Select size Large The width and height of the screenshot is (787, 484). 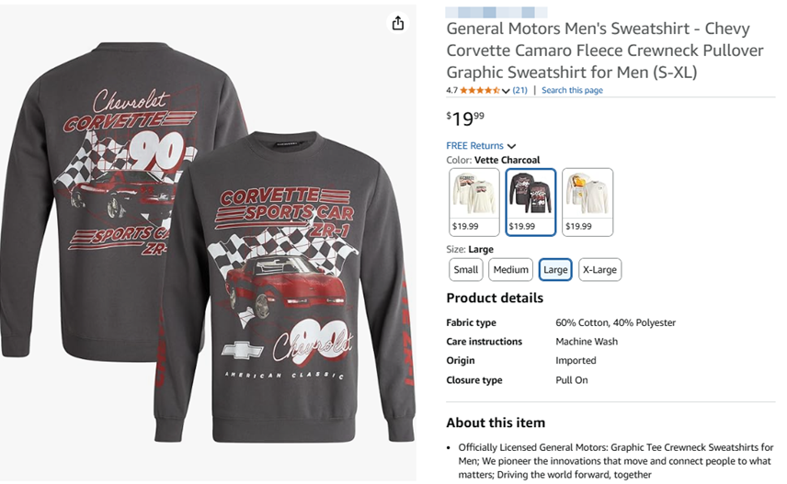tap(555, 269)
